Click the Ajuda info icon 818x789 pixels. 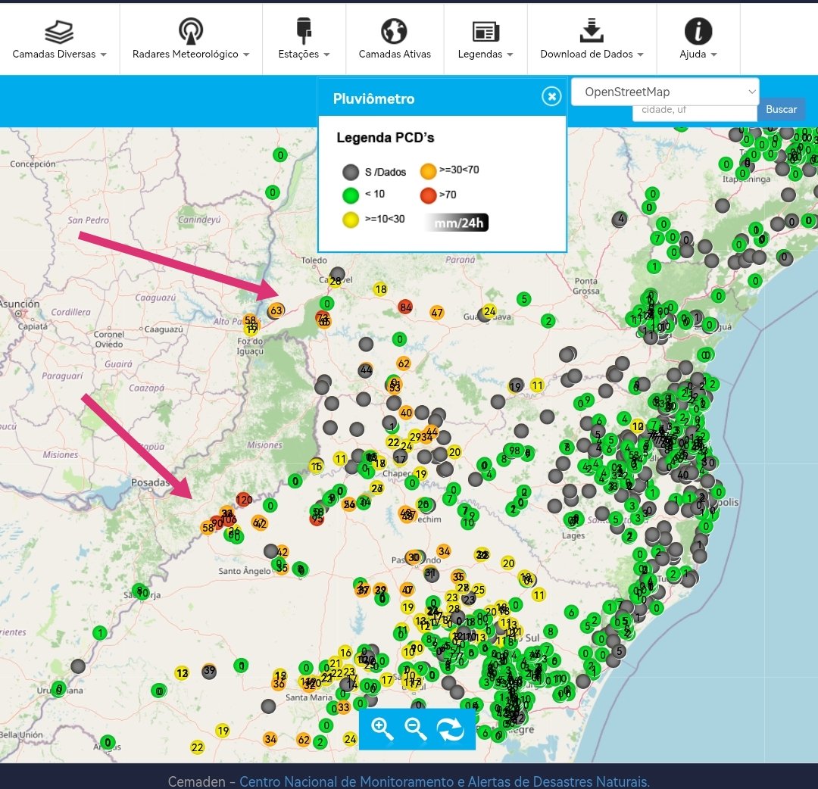pos(698,31)
